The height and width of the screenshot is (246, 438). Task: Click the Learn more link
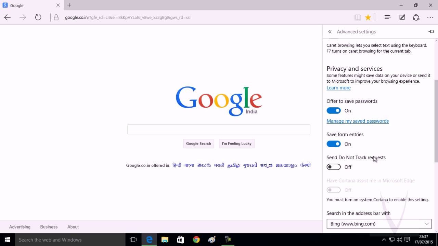pos(338,88)
